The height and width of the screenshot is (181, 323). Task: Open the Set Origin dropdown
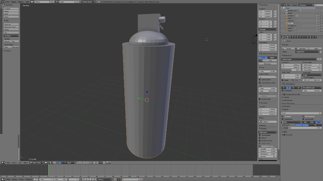11,36
